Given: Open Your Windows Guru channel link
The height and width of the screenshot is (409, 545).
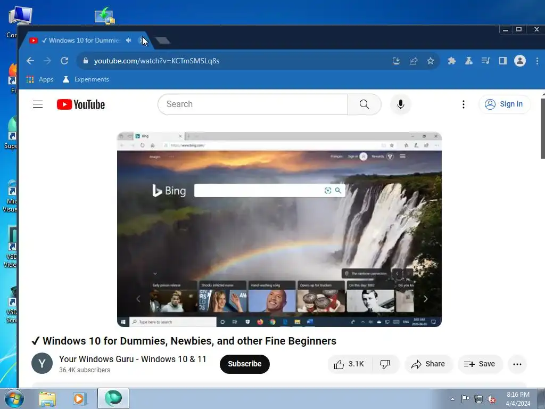Looking at the screenshot, I should tap(133, 359).
